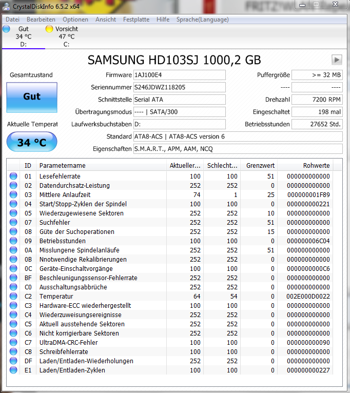350x393 pixels.
Task: Click the Seriennummer field S246JDWZ118205
Action: point(179,87)
